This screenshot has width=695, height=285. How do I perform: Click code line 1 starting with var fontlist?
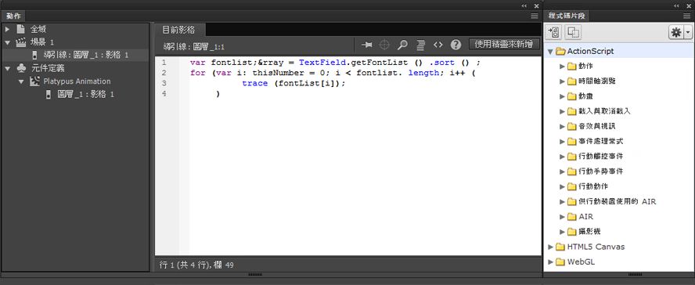click(x=335, y=63)
